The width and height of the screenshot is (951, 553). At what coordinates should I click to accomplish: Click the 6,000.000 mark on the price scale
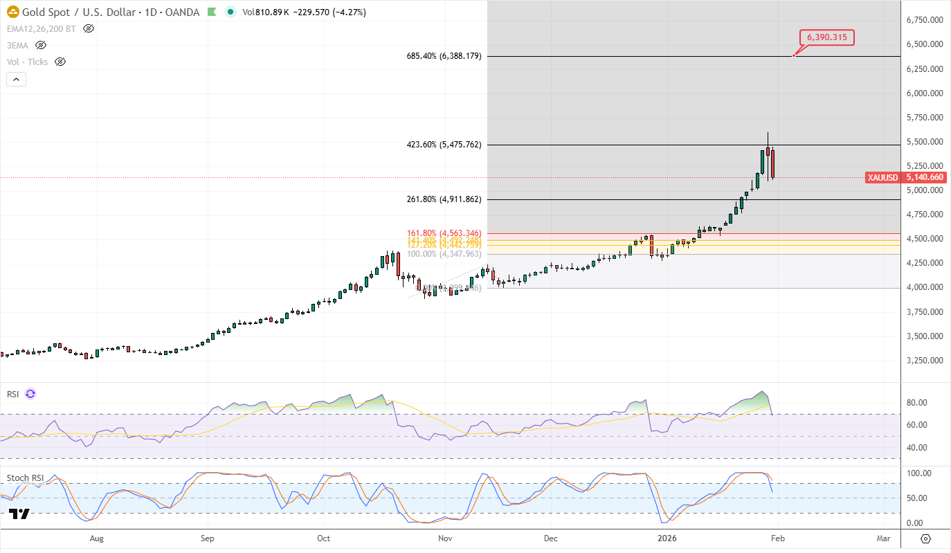pyautogui.click(x=925, y=93)
